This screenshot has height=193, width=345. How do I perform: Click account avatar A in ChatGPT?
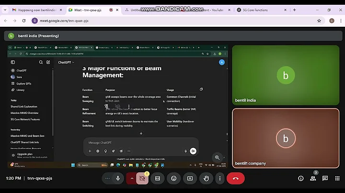click(x=222, y=62)
